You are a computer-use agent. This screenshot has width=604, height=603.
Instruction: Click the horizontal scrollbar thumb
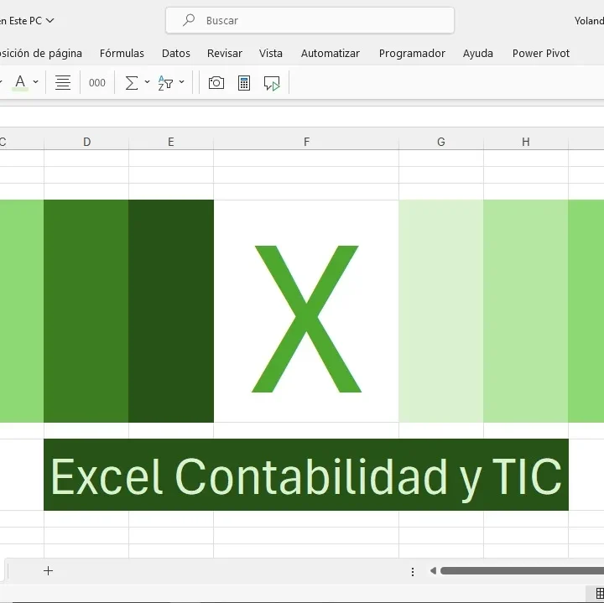pyautogui.click(x=522, y=570)
